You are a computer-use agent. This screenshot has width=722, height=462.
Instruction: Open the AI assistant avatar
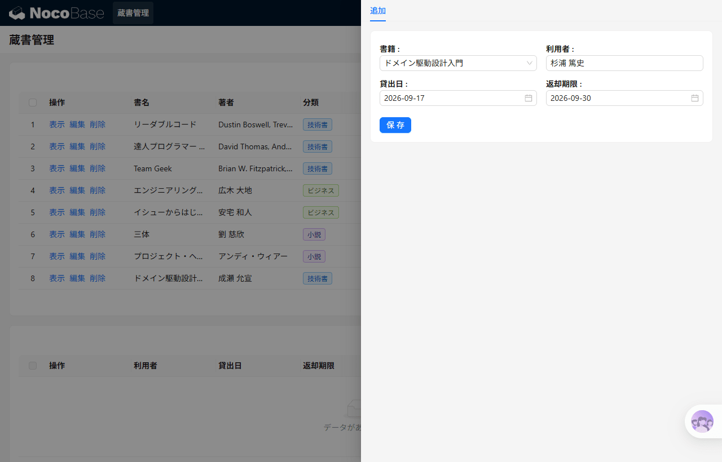coord(702,421)
